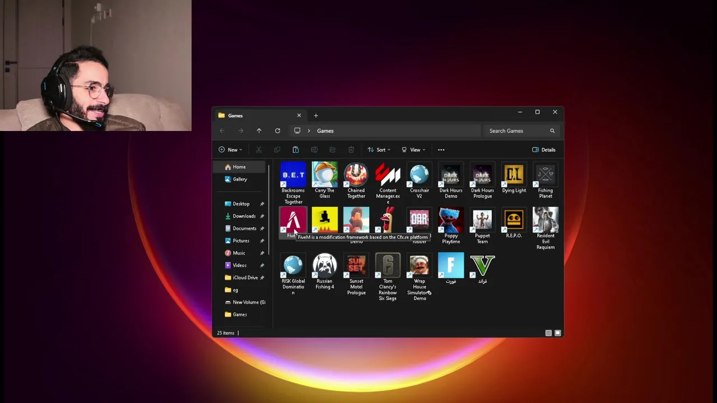Screen dimensions: 717x403
Task: Add a new tab in File Explorer
Action: (316, 115)
